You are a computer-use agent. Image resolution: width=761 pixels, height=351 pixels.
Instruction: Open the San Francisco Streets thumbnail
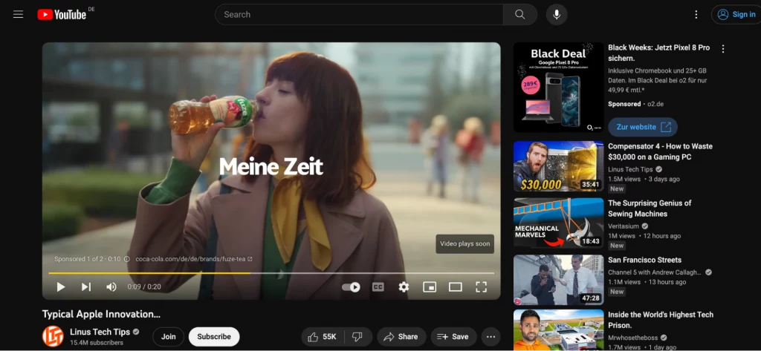[x=559, y=280]
